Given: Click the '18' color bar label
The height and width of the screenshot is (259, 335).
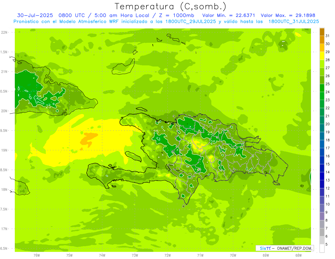Looking at the screenshot, I should tap(328, 140).
